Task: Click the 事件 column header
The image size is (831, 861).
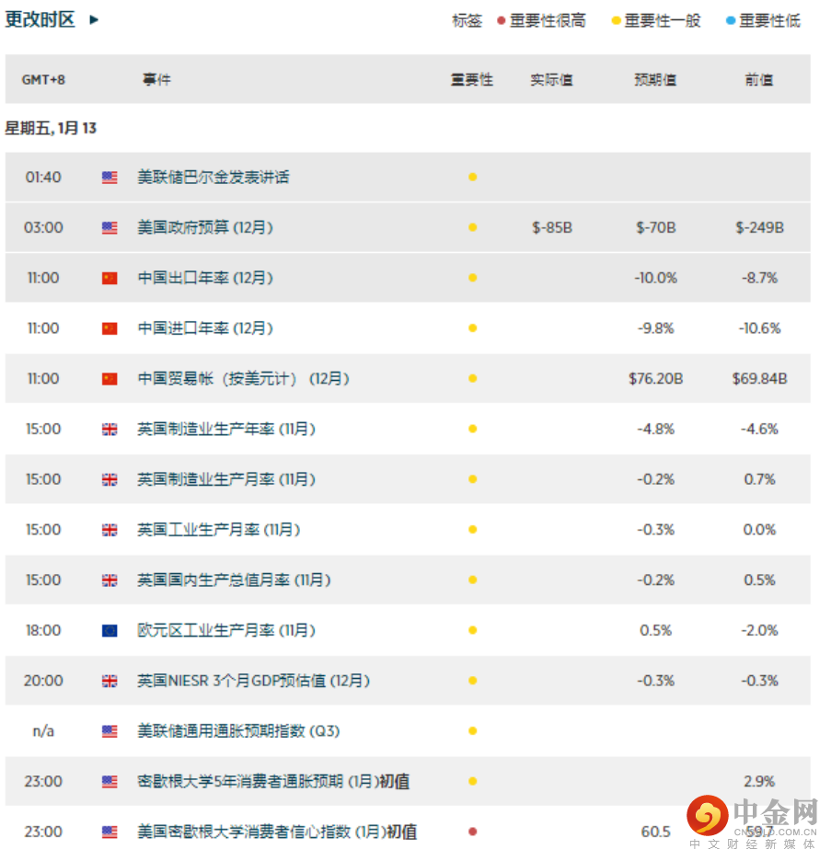Action: [x=156, y=80]
